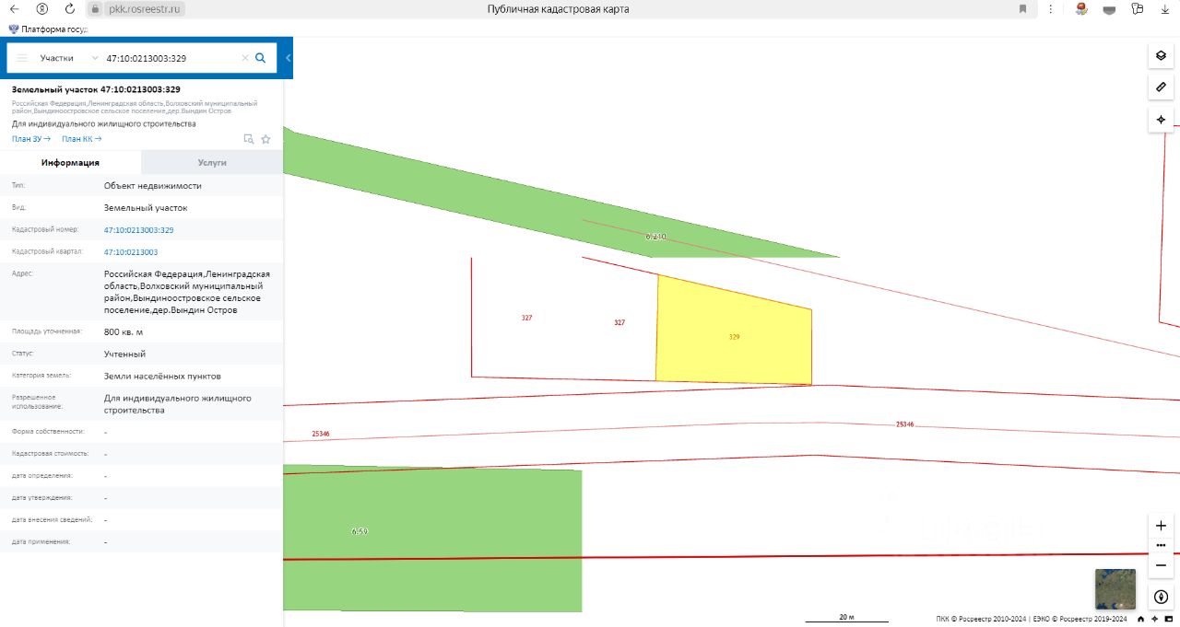The width and height of the screenshot is (1180, 627).
Task: Click the cadastral number search field
Action: point(171,58)
